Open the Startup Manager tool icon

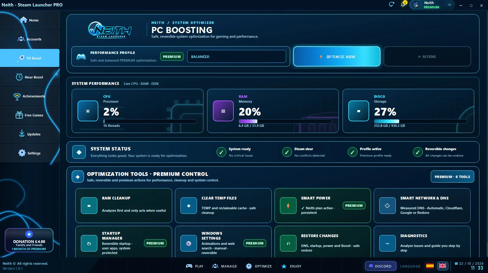coord(89,243)
